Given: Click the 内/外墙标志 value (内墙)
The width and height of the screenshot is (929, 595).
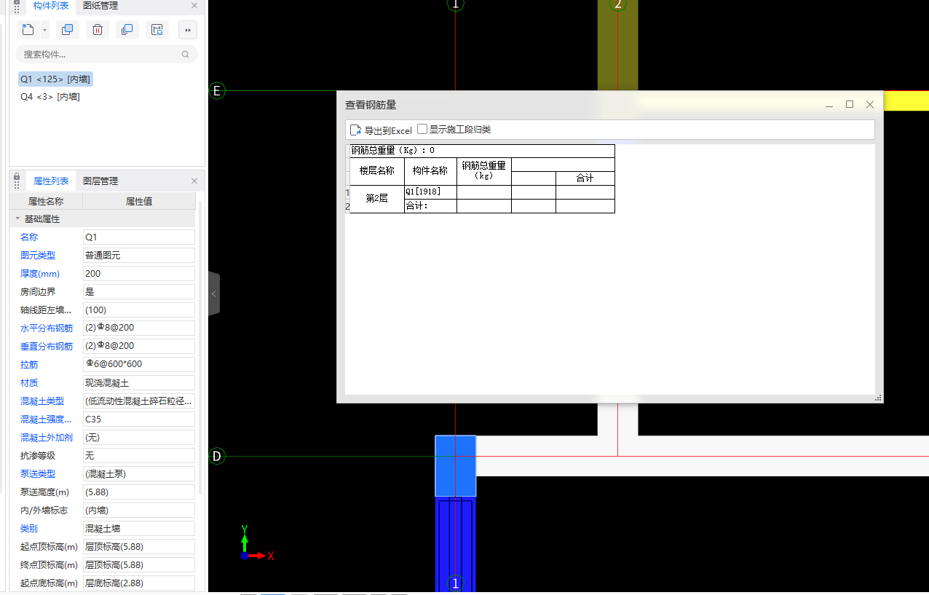Looking at the screenshot, I should coord(139,510).
